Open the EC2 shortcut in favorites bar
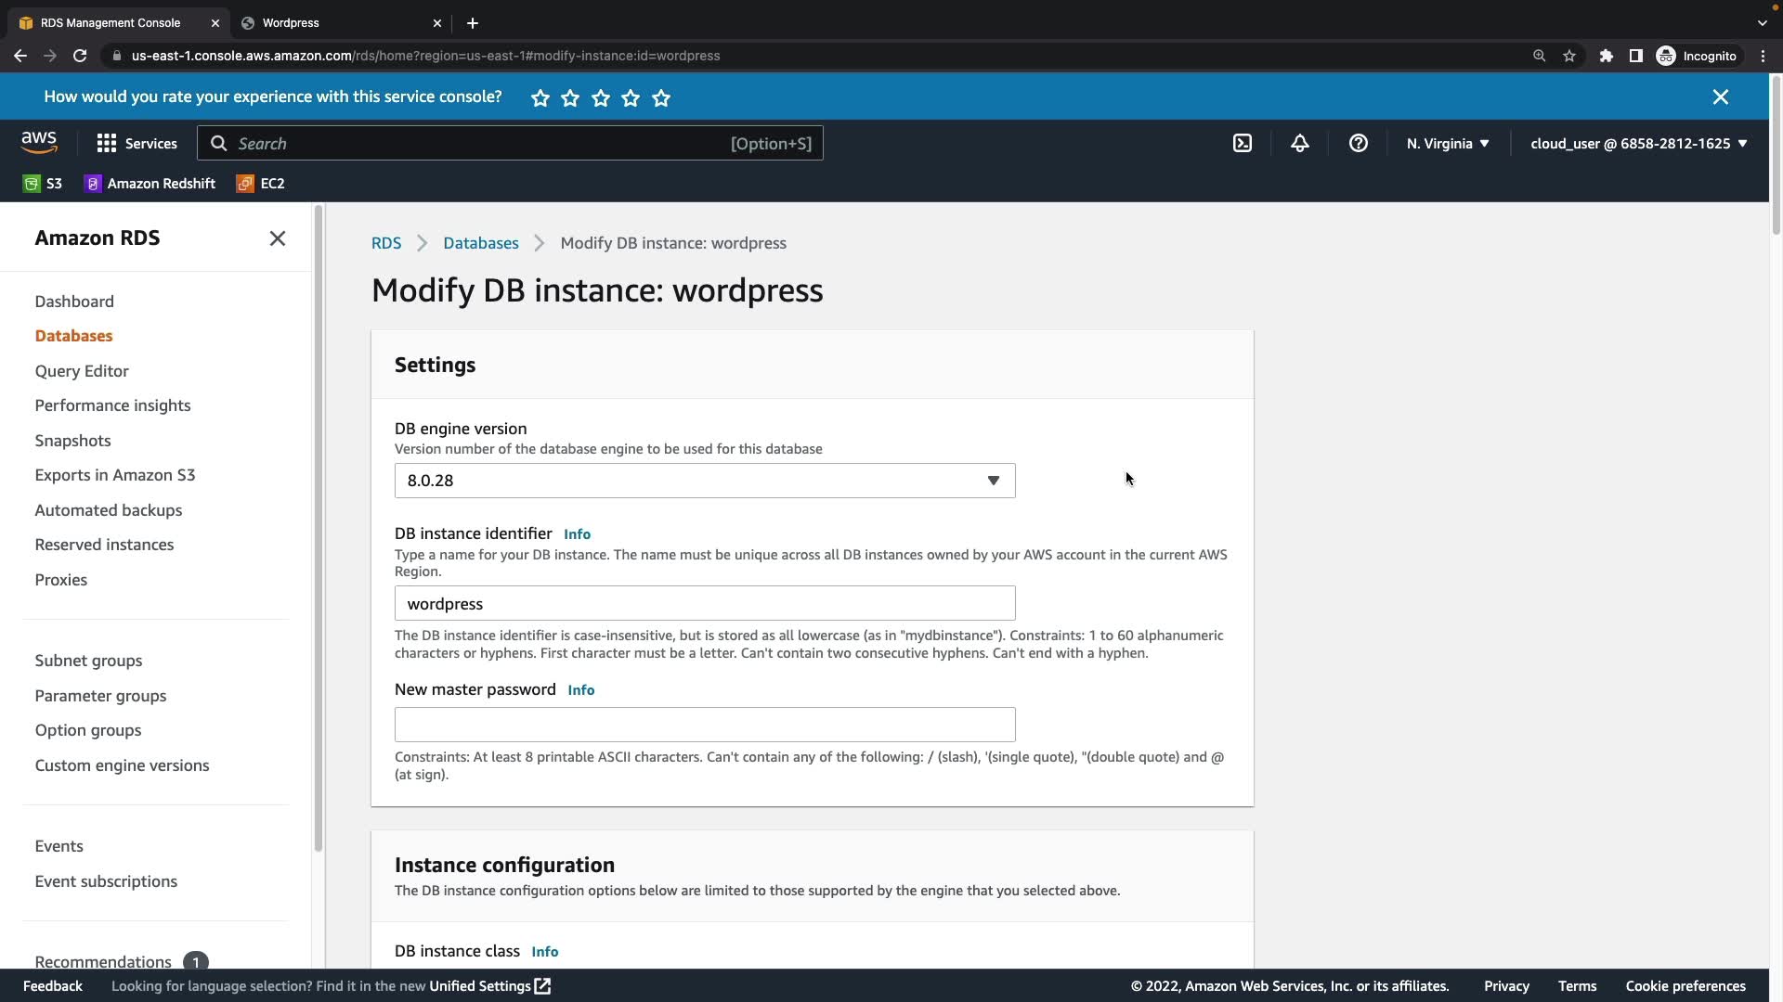 pos(261,184)
